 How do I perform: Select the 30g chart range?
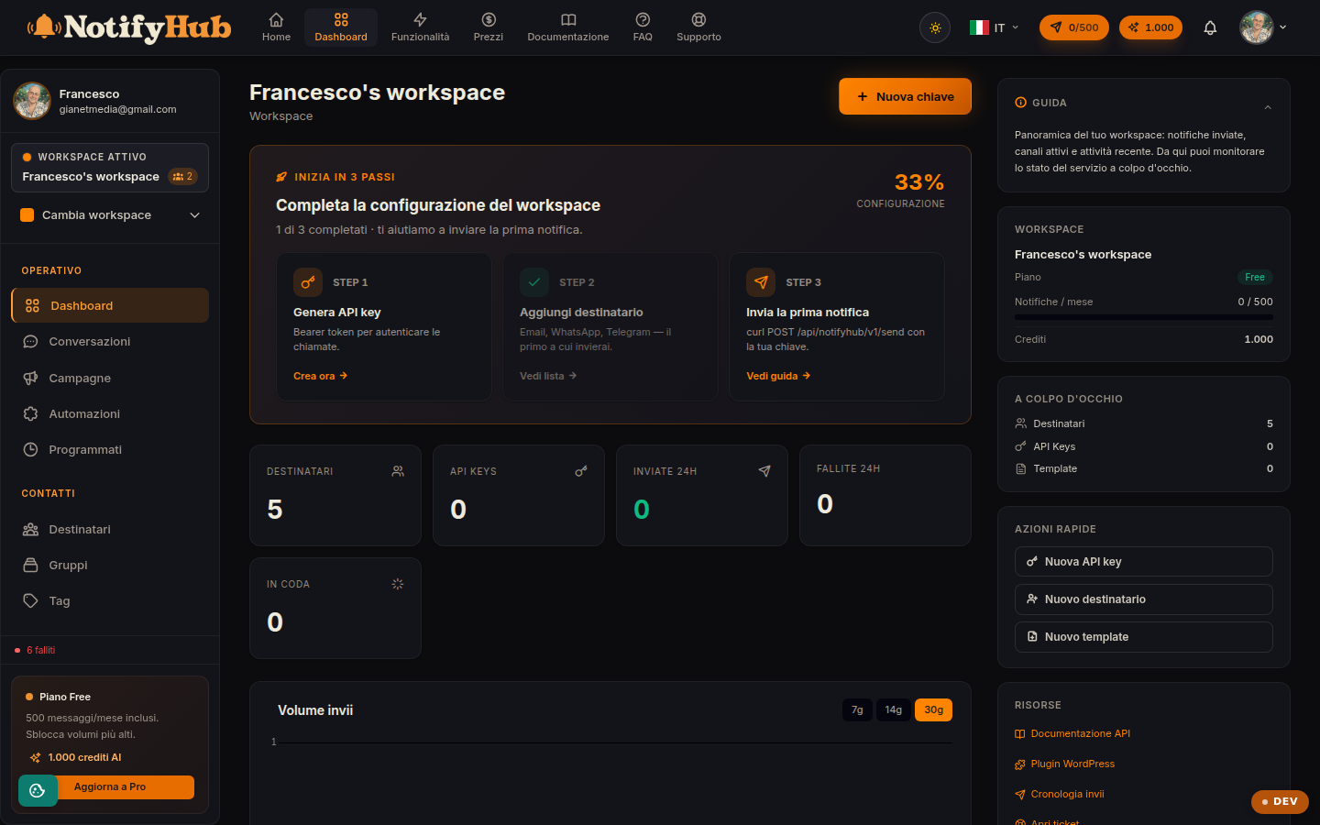click(x=933, y=709)
